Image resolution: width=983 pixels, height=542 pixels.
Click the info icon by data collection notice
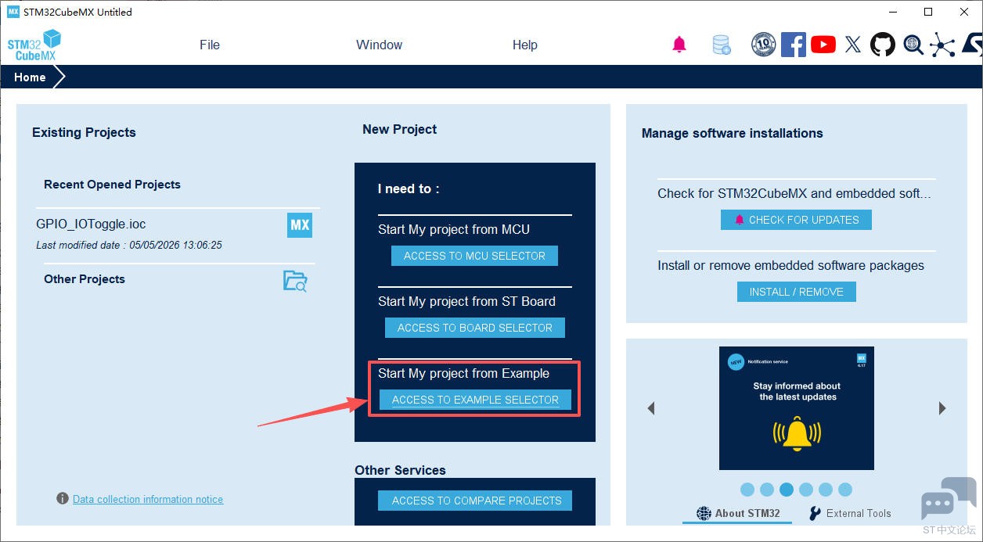(63, 498)
